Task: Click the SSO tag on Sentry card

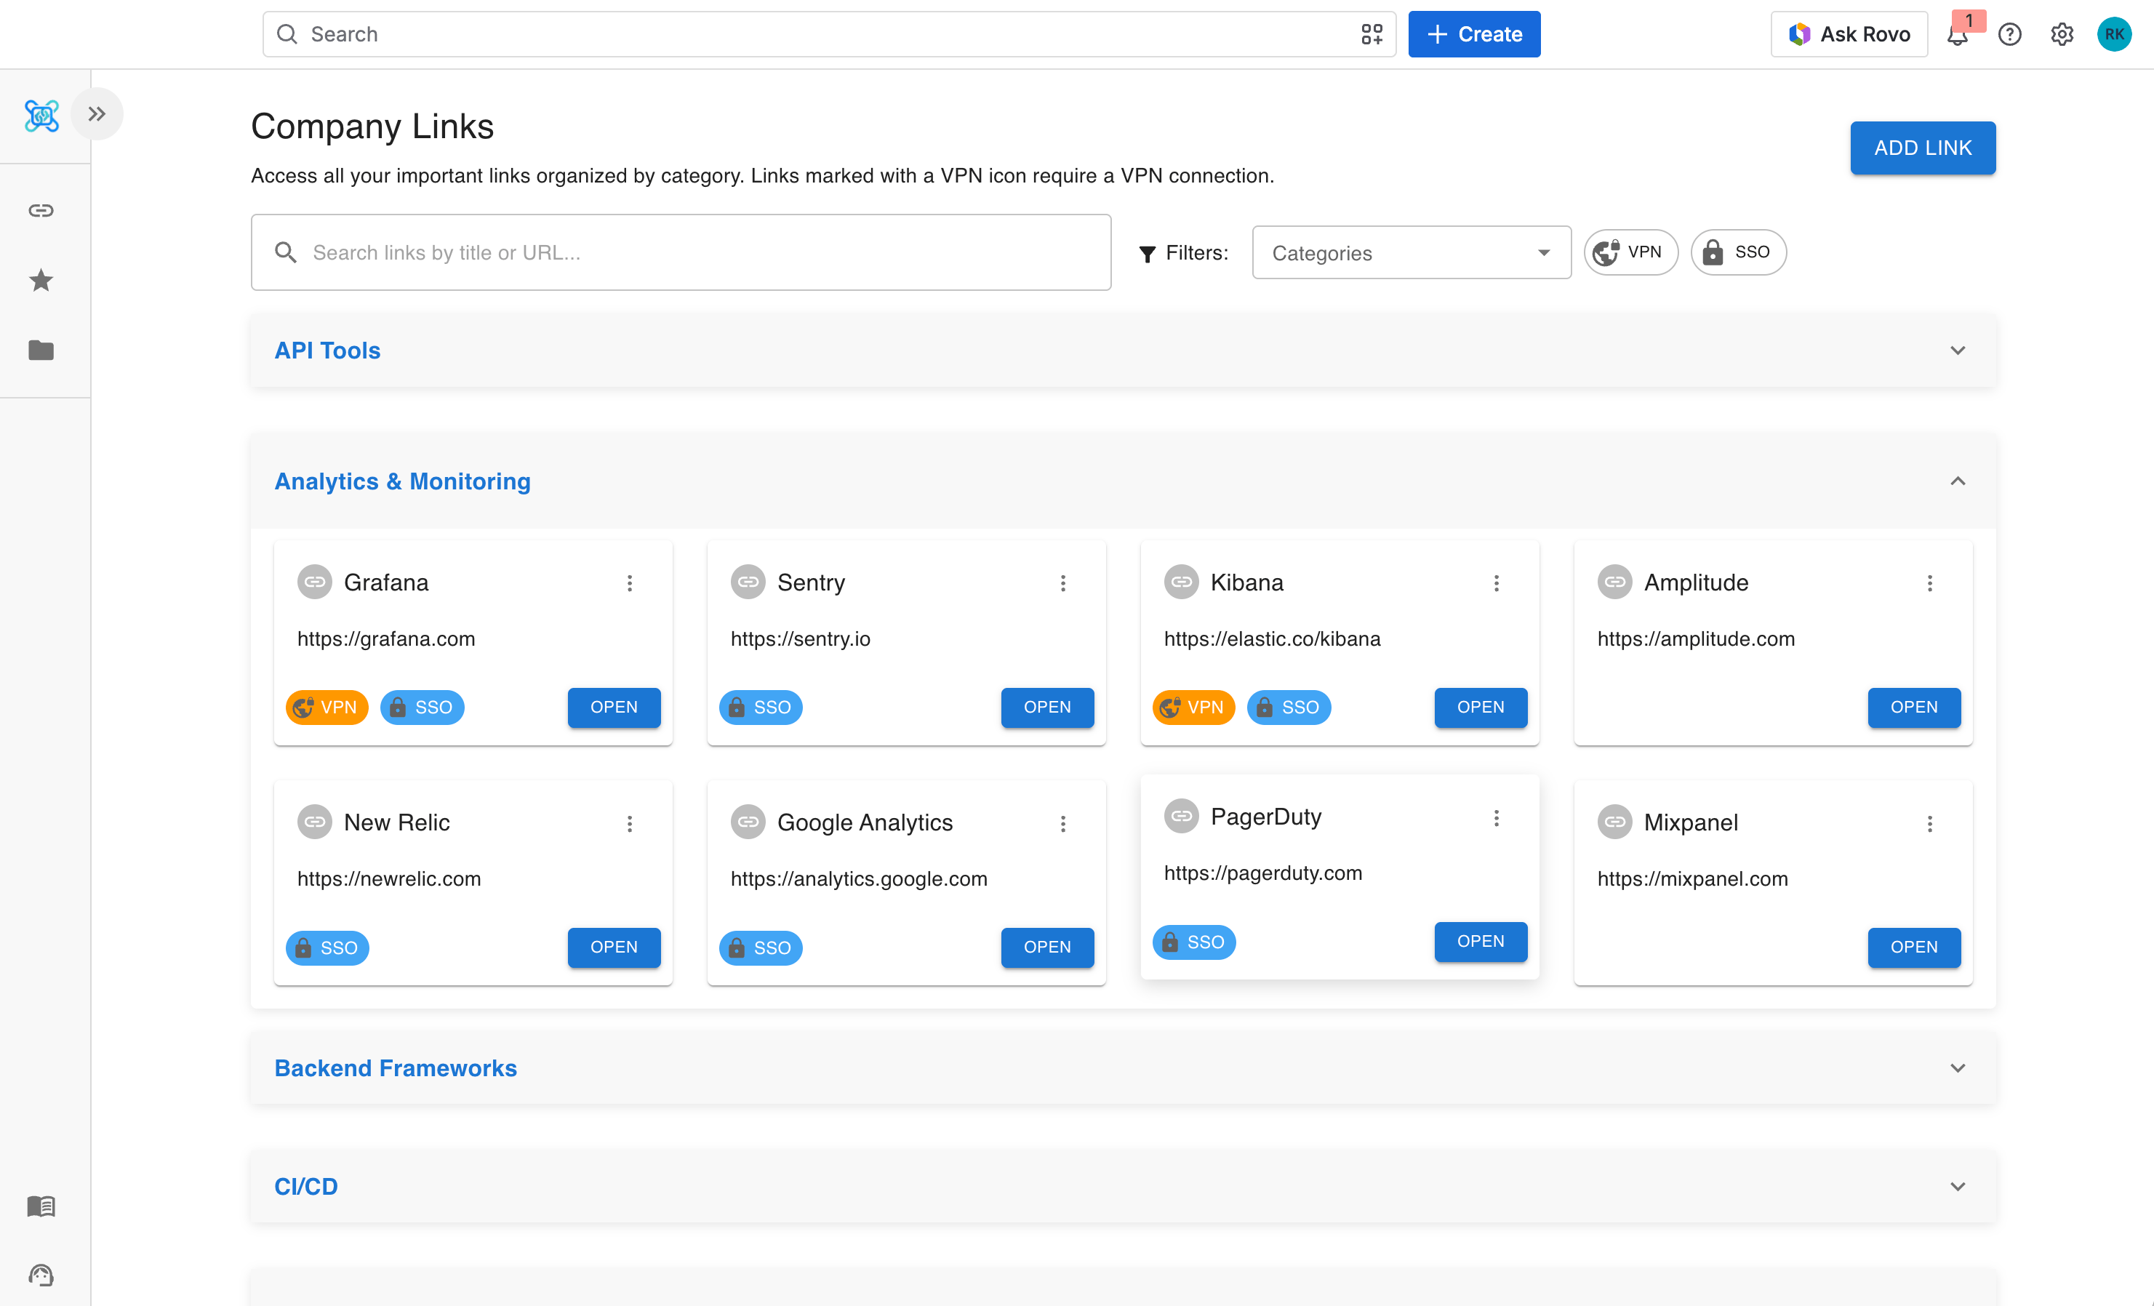Action: [761, 708]
